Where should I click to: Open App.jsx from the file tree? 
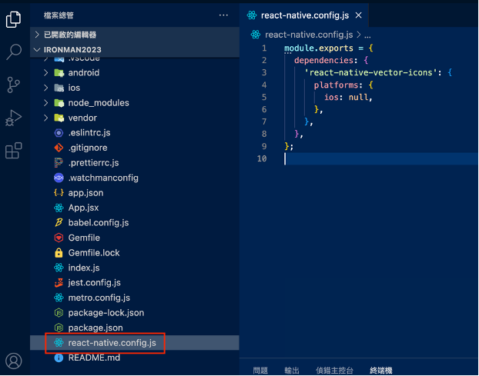tap(135, 208)
